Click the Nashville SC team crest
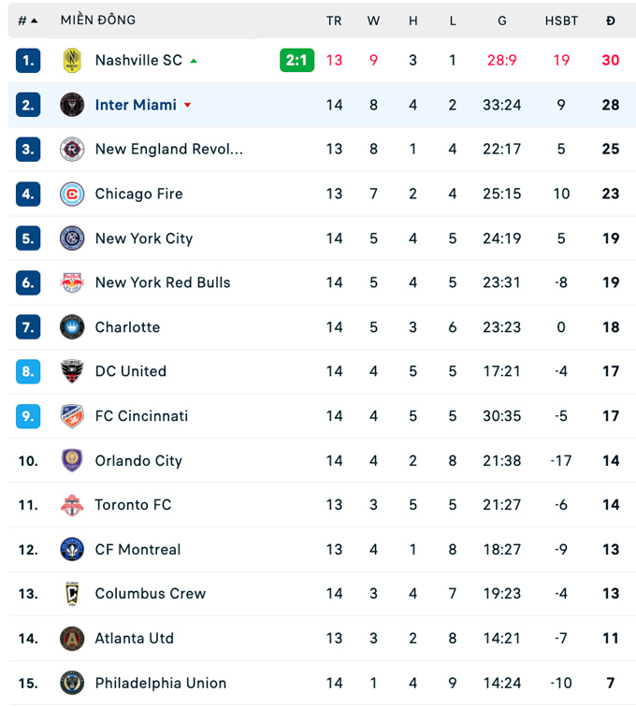 (72, 61)
